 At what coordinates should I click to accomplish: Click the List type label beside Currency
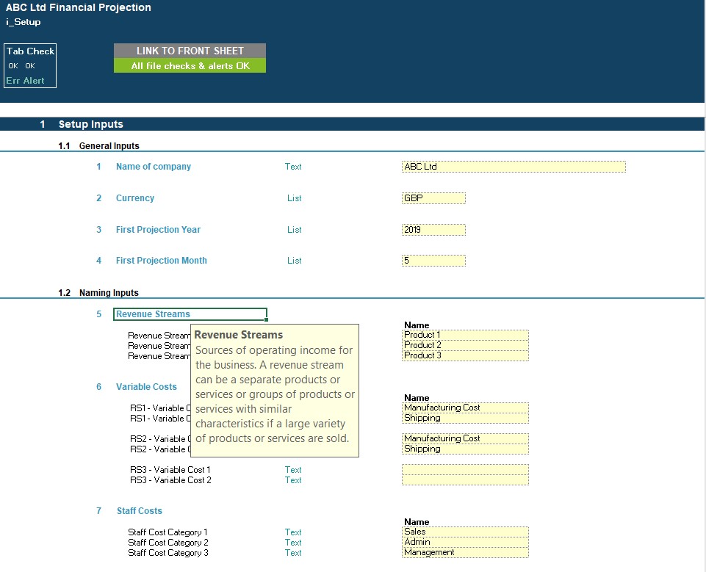295,198
